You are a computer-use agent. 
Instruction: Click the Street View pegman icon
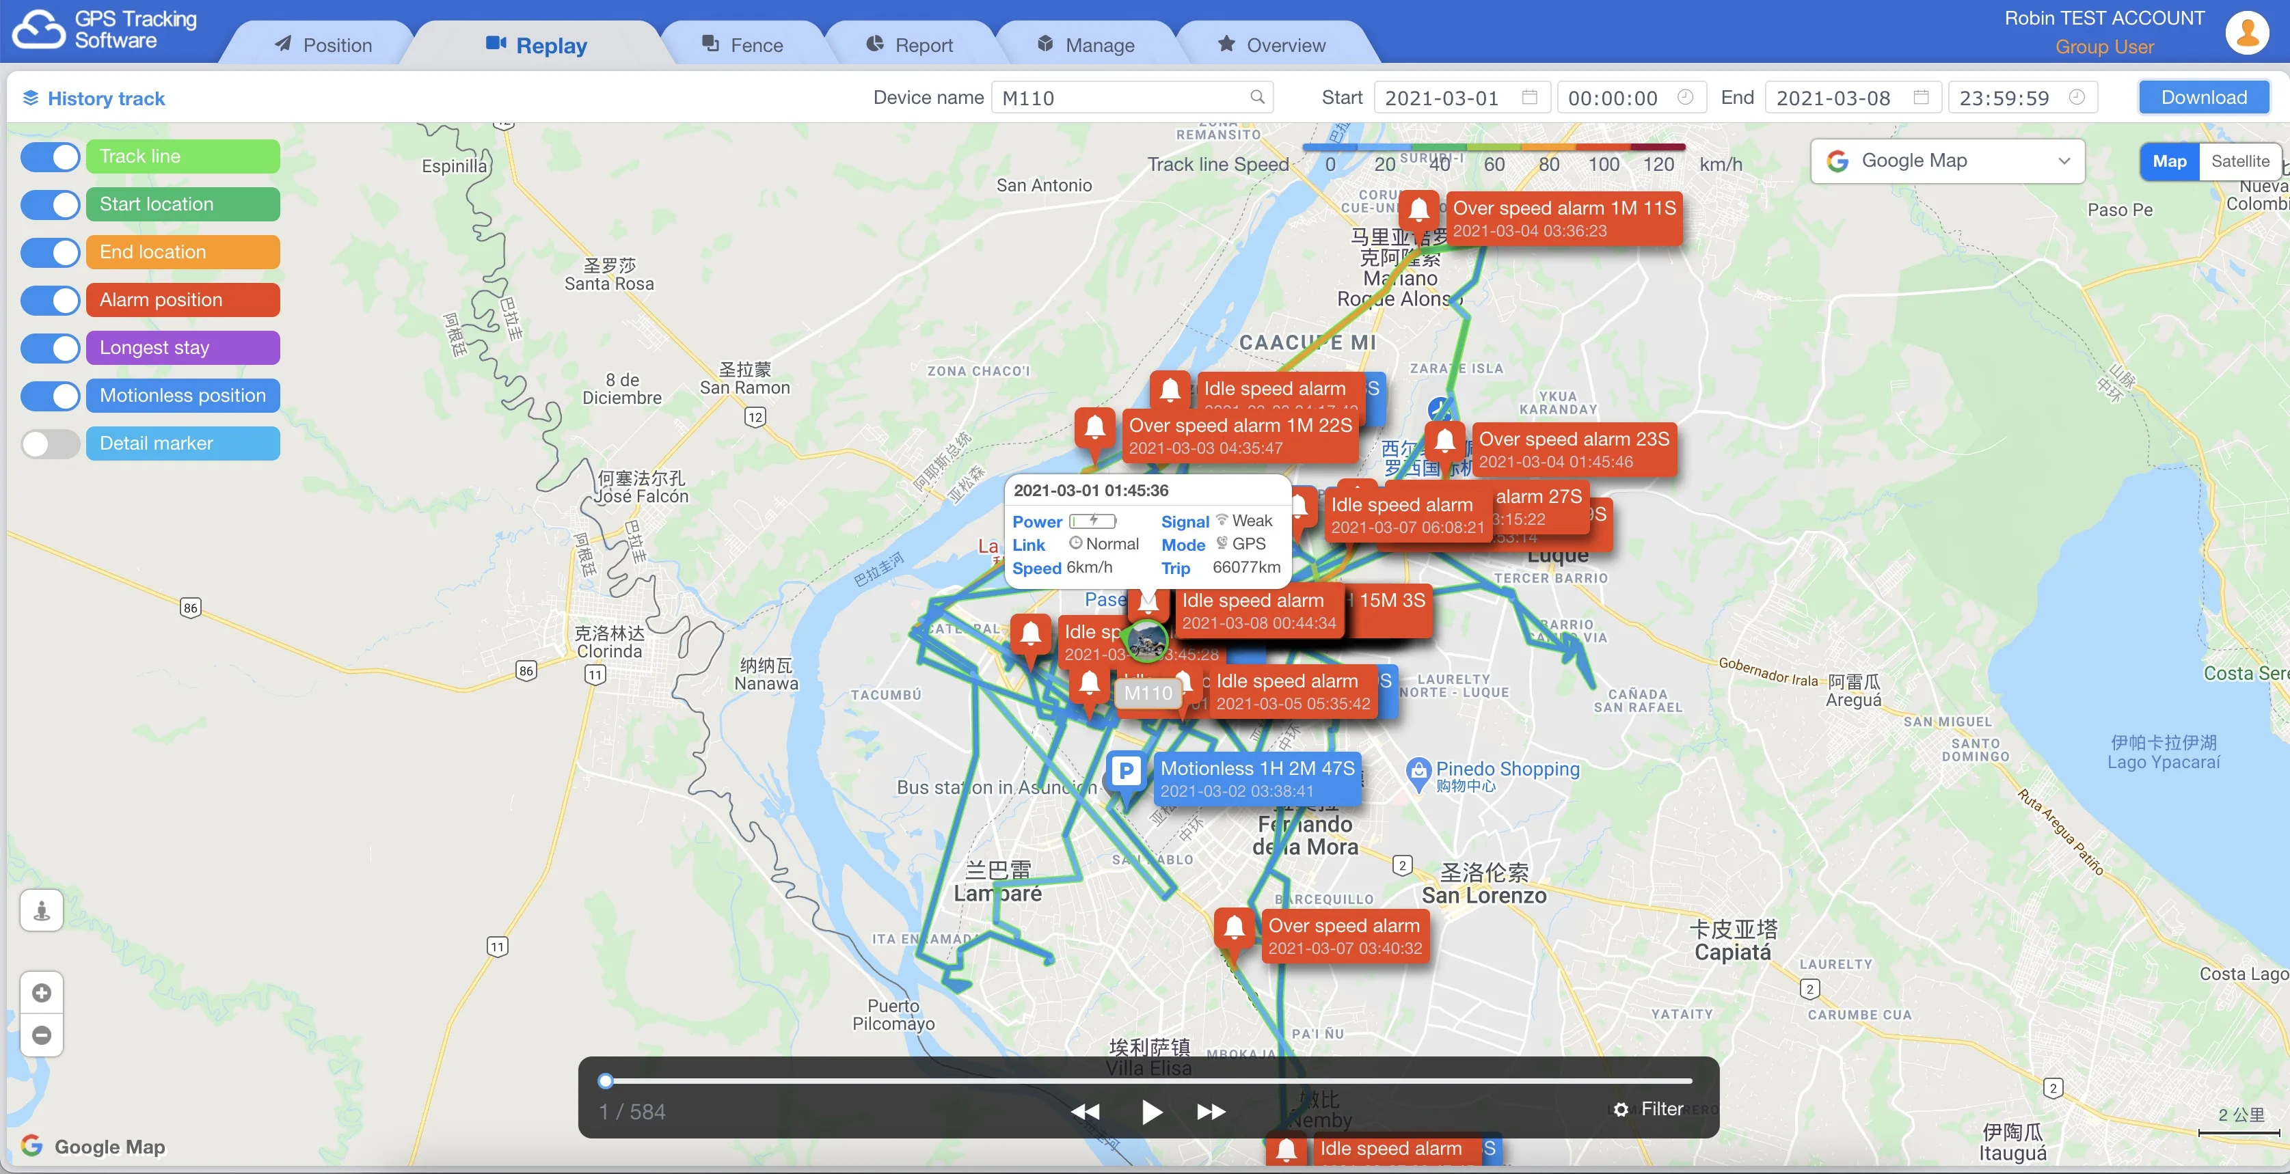click(x=42, y=910)
